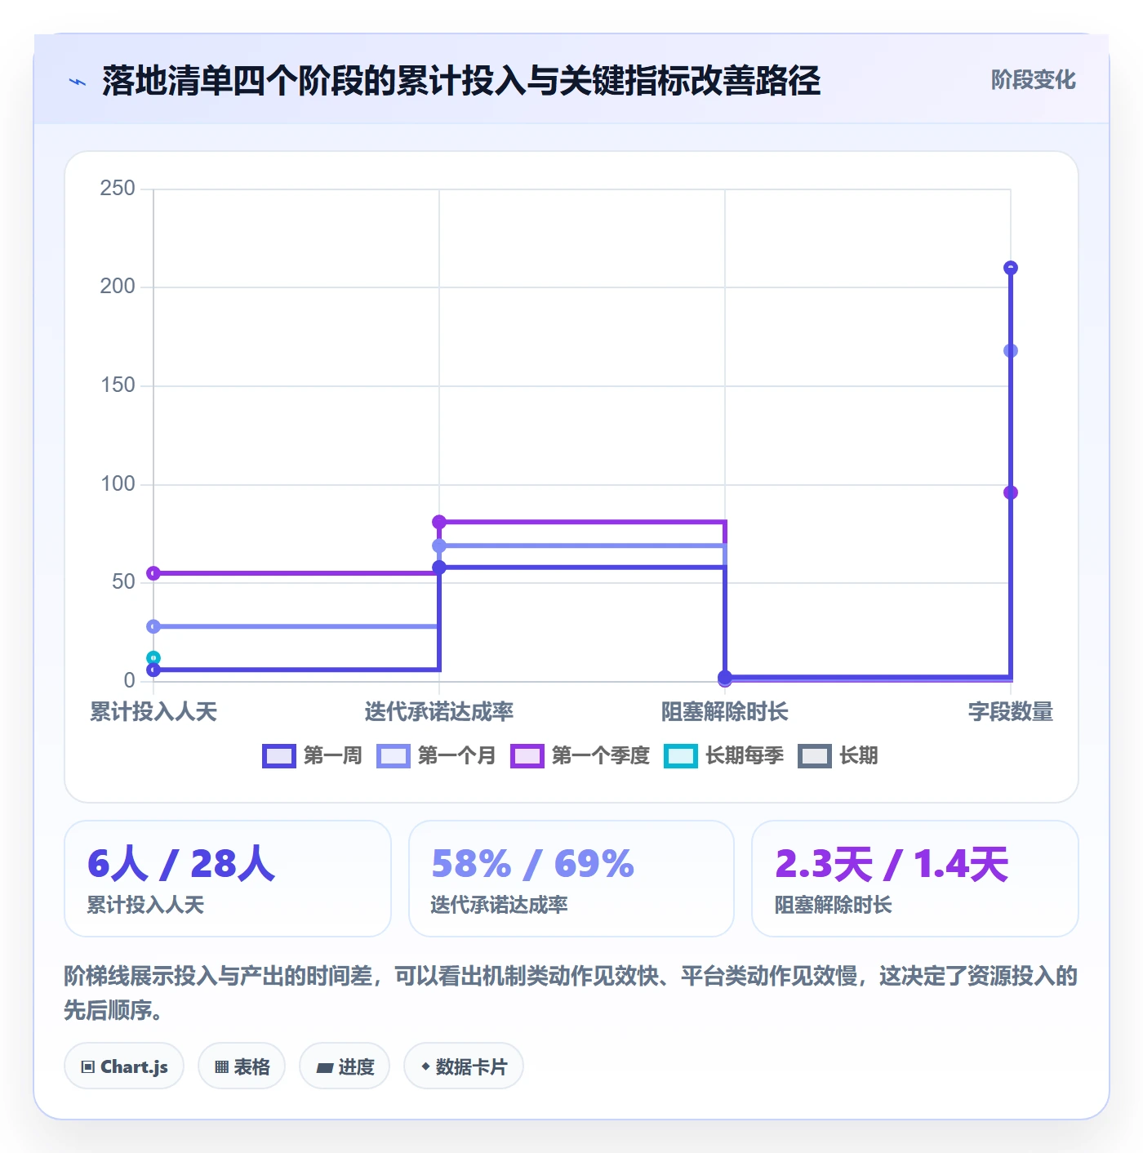Select the Chart.js tag chip
The width and height of the screenshot is (1143, 1153).
tap(124, 1066)
